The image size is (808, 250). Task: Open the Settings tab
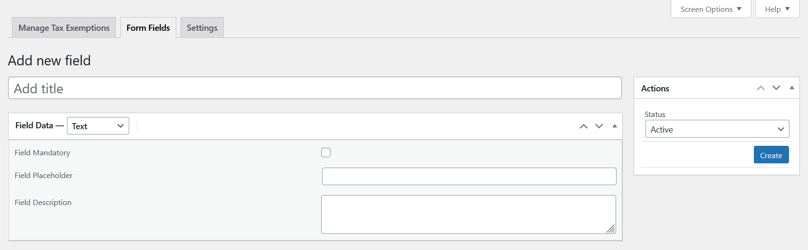click(x=202, y=28)
